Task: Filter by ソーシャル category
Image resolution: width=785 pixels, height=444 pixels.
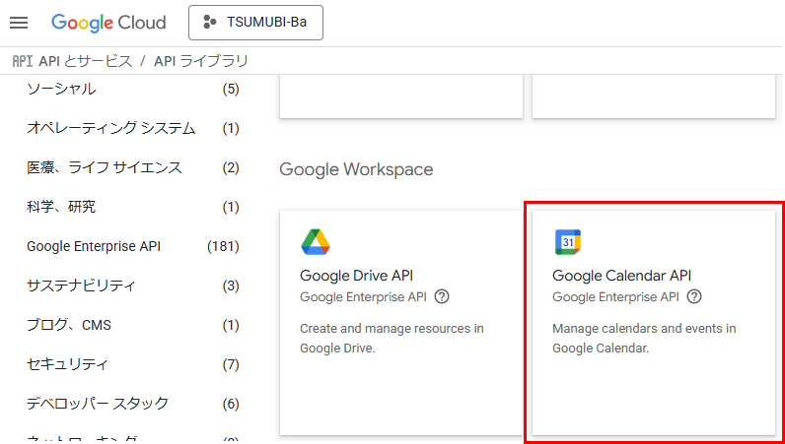Action: (x=61, y=90)
